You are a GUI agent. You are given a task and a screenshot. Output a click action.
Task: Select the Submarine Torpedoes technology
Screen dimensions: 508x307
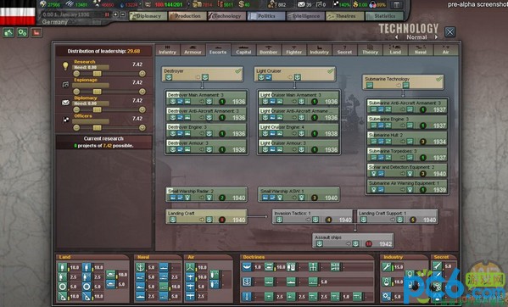[407, 154]
